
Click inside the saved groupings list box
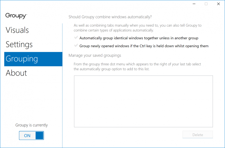tap(143, 101)
